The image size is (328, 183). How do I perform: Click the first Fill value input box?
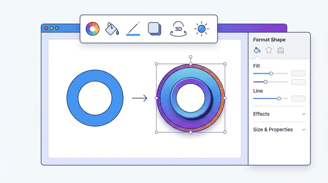[298, 74]
